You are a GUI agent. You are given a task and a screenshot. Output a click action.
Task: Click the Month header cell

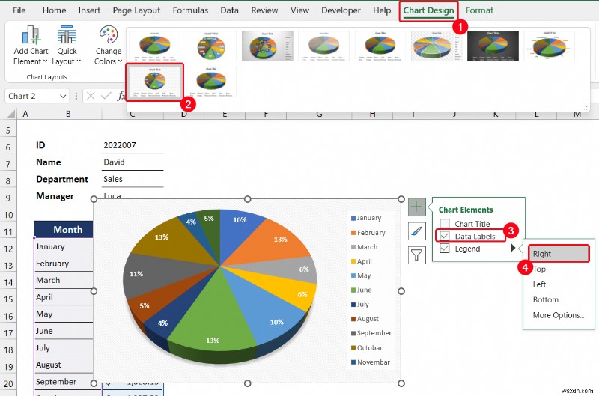coord(64,229)
